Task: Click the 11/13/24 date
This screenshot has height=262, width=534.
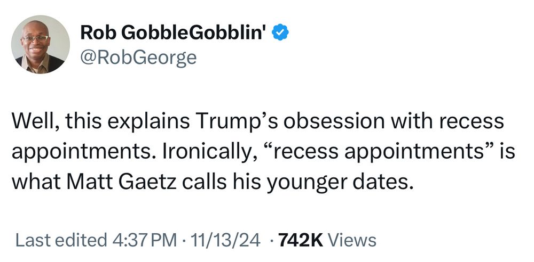Action: 223,240
